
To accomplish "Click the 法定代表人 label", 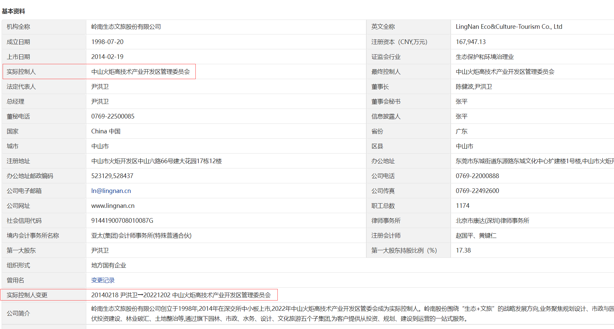I will pyautogui.click(x=21, y=87).
